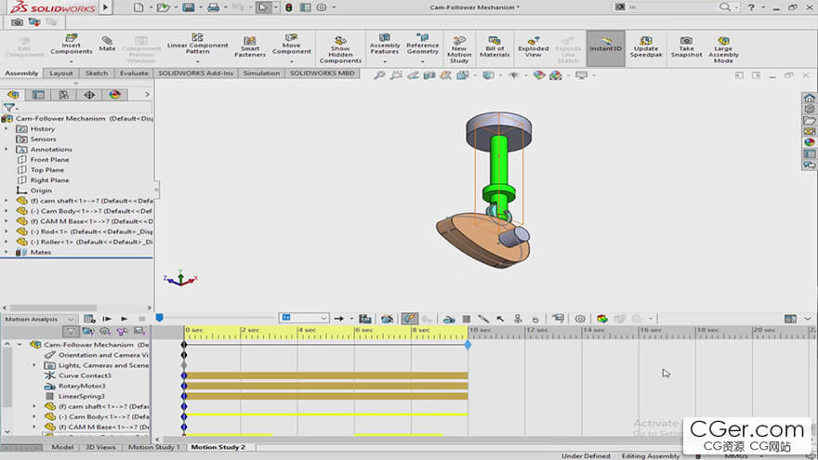Switch to the Evaluate tab
The height and width of the screenshot is (460, 818).
point(134,73)
